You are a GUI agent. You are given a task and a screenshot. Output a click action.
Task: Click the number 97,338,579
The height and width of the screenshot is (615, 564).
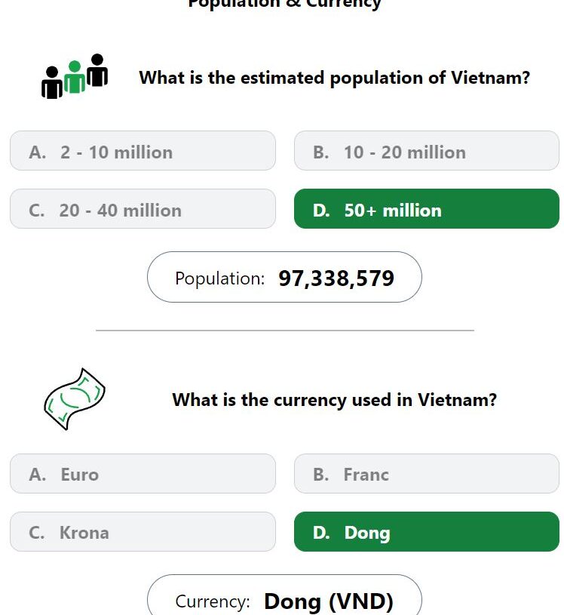coord(336,278)
